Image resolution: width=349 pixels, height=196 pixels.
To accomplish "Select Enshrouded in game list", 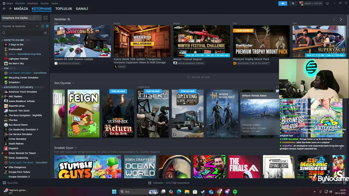I will [x=15, y=49].
